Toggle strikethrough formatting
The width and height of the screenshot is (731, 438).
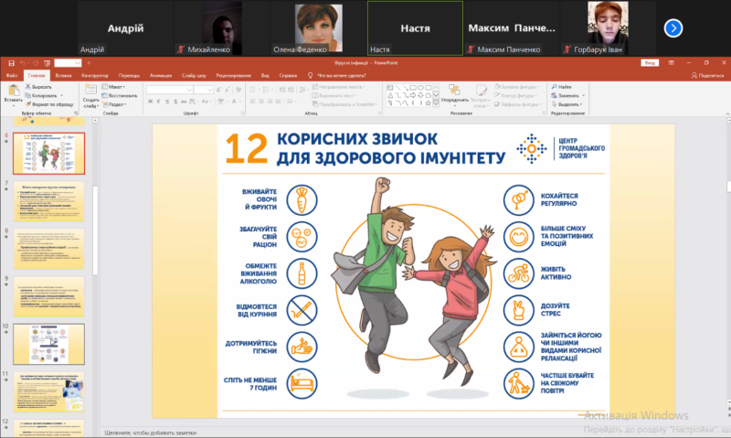pos(185,101)
